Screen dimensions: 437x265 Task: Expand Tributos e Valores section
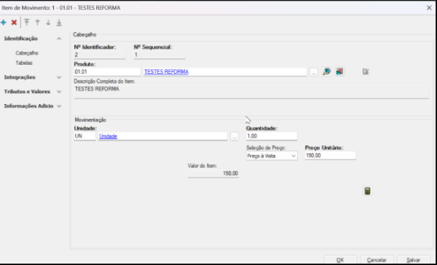[59, 92]
